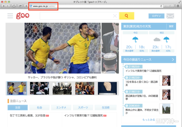Open 1位を取ると固く決心 渡辺麻友 story
The width and height of the screenshot is (182, 127).
[142, 83]
